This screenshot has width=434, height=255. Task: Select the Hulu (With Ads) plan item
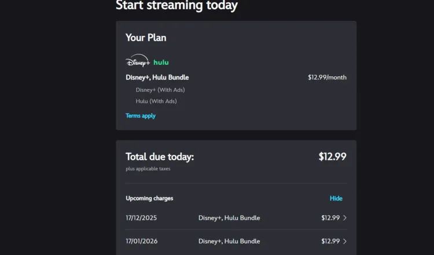[x=156, y=101]
